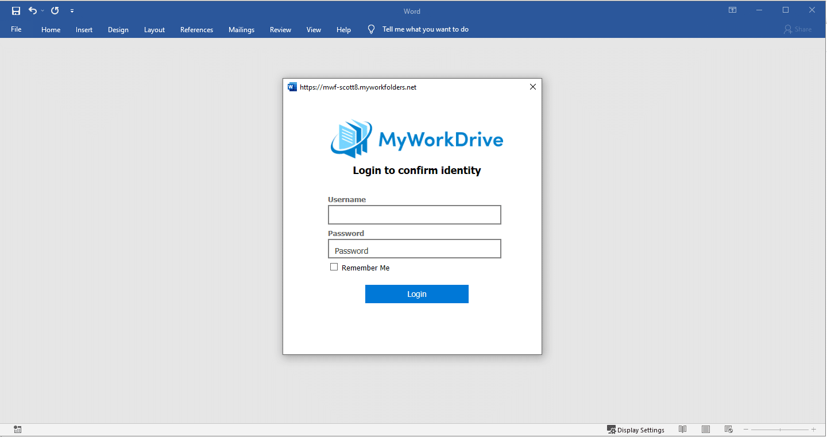Viewport: 827px width, 437px height.
Task: Open the macro recording status bar icon
Action: (17, 430)
